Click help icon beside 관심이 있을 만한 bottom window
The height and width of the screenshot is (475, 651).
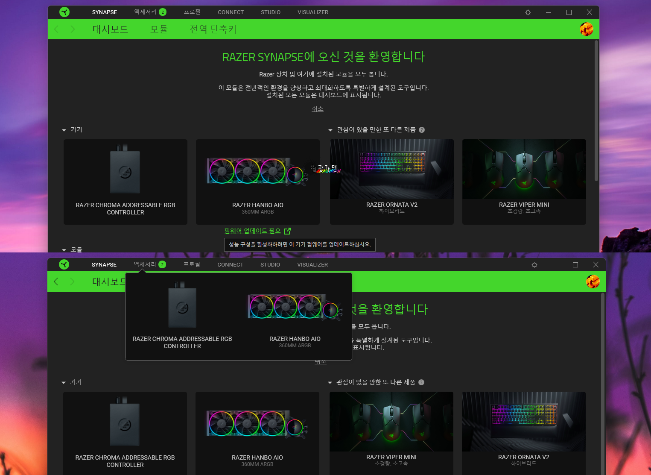421,382
